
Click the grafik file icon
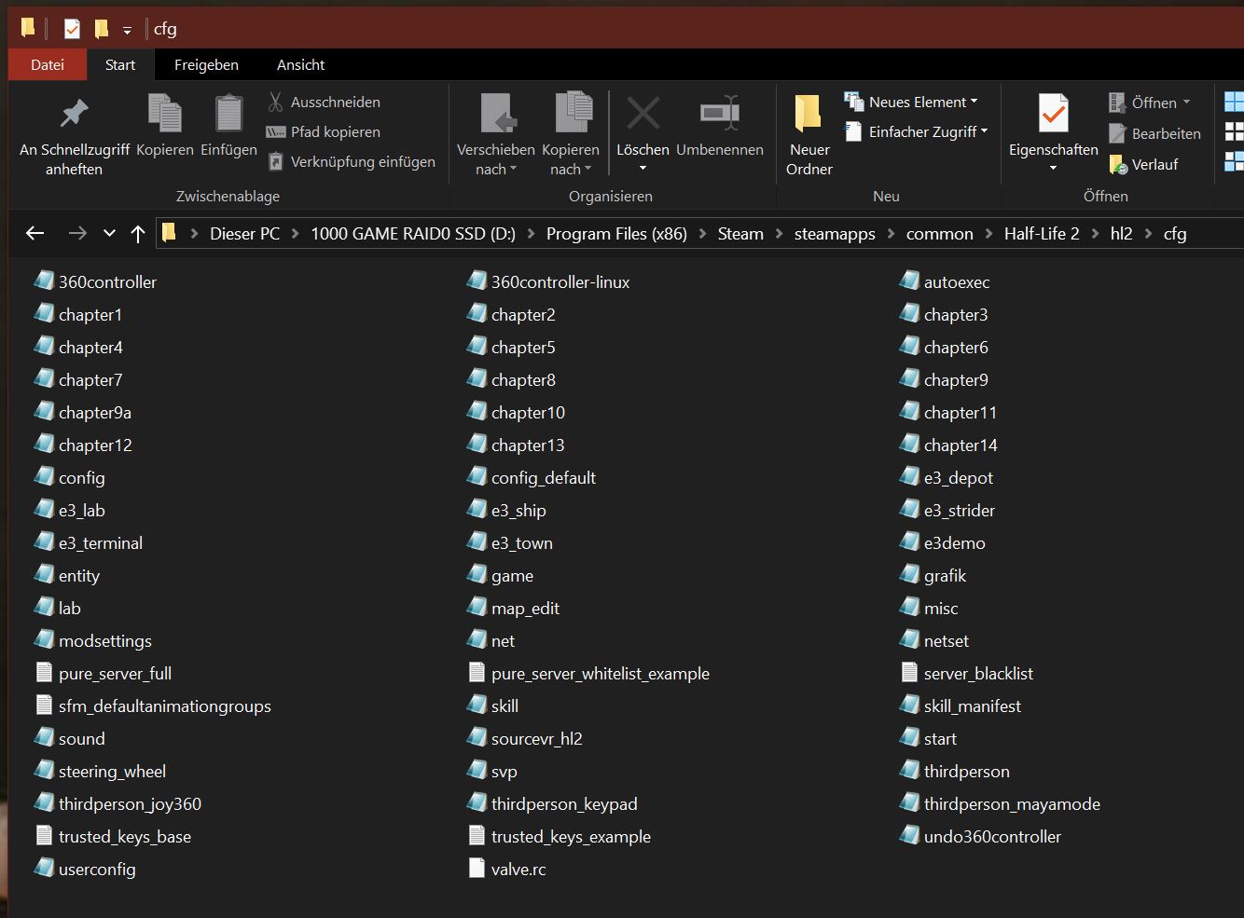(909, 574)
